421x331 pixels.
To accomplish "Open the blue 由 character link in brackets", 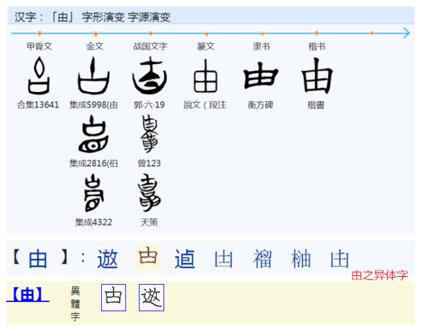I will [x=38, y=258].
